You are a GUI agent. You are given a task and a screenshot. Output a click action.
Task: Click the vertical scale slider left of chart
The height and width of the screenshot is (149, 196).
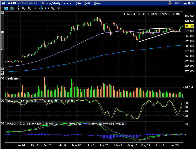point(3,41)
